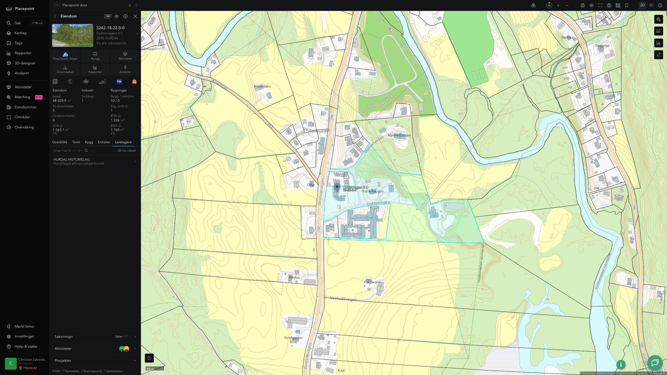Viewport: 667px width, 375px height.
Task: Open the TEK regulation source icon
Action: click(119, 82)
